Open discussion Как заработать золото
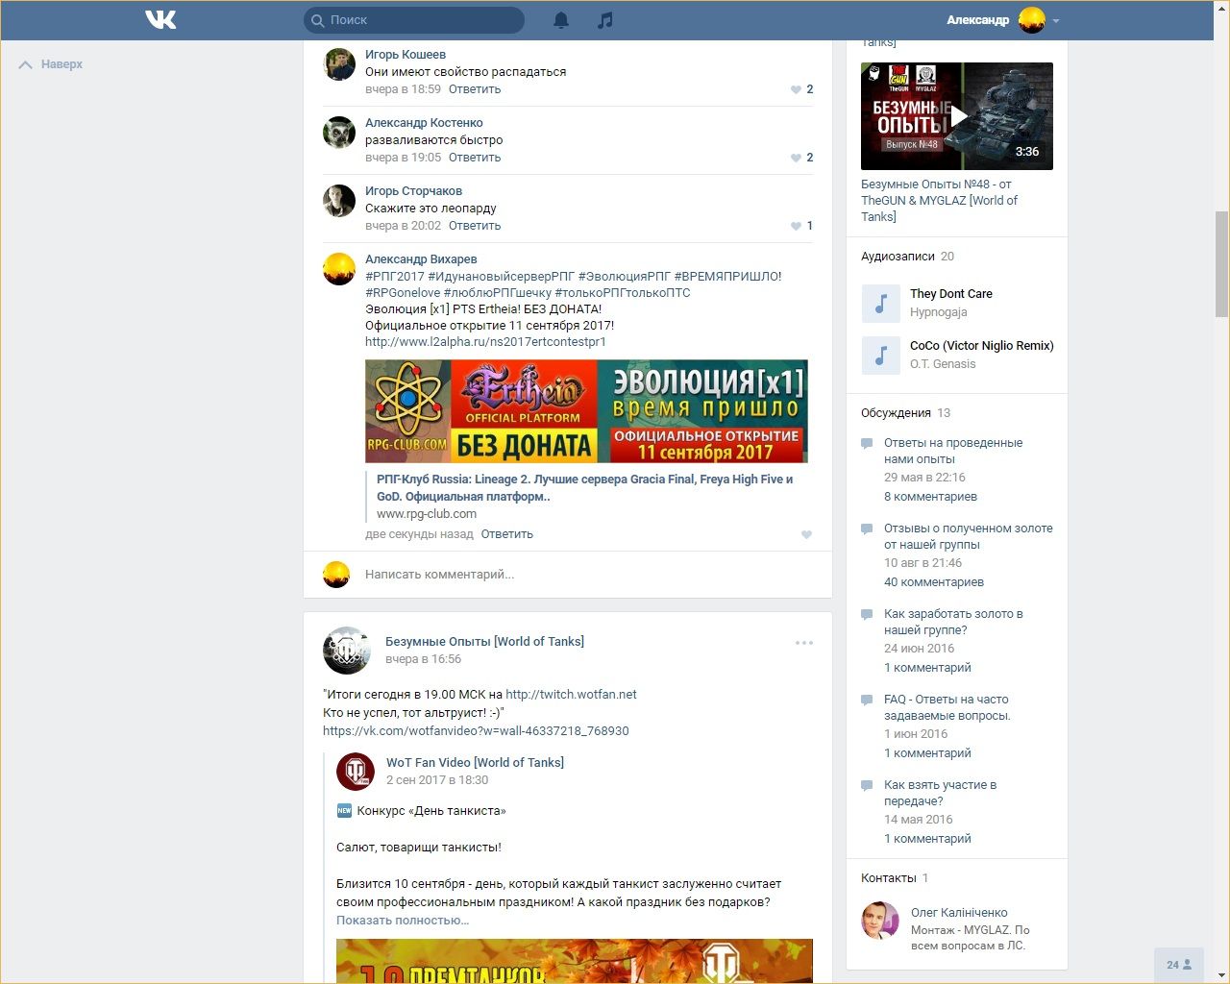The image size is (1230, 984). [x=953, y=622]
